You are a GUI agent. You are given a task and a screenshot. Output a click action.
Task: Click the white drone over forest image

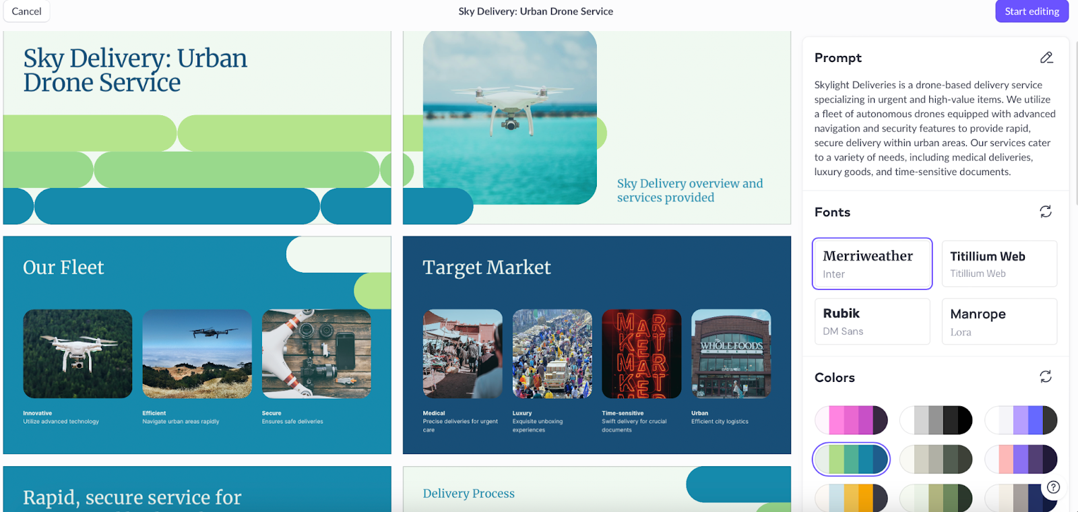click(77, 354)
